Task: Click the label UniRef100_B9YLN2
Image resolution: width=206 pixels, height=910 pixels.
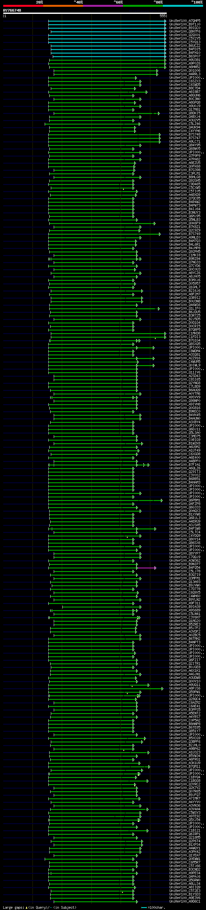Action: point(185,600)
